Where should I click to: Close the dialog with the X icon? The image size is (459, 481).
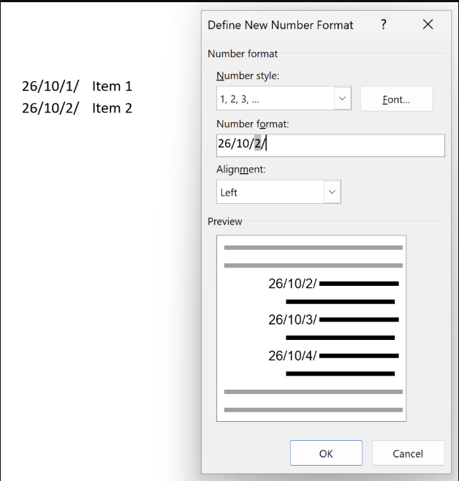tap(428, 24)
